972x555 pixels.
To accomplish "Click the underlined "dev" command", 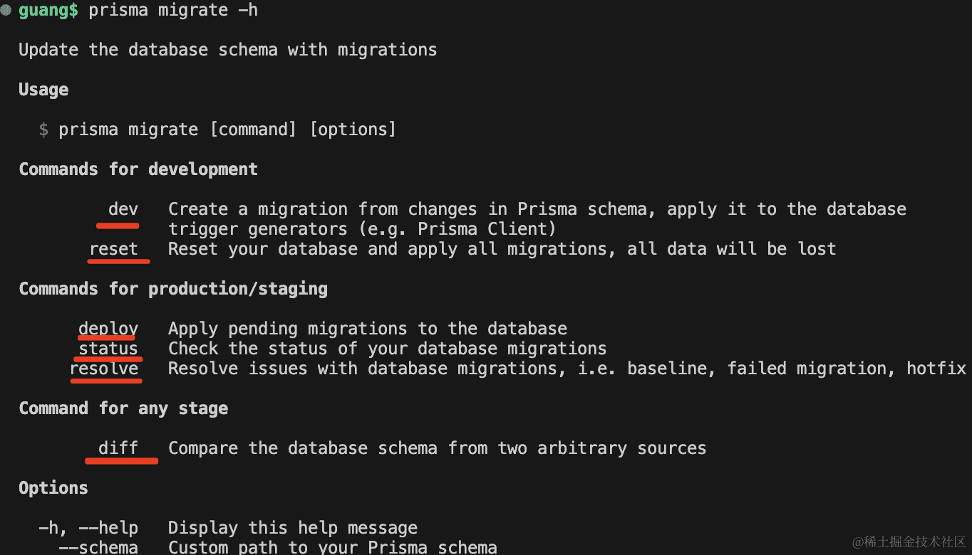I will (123, 209).
